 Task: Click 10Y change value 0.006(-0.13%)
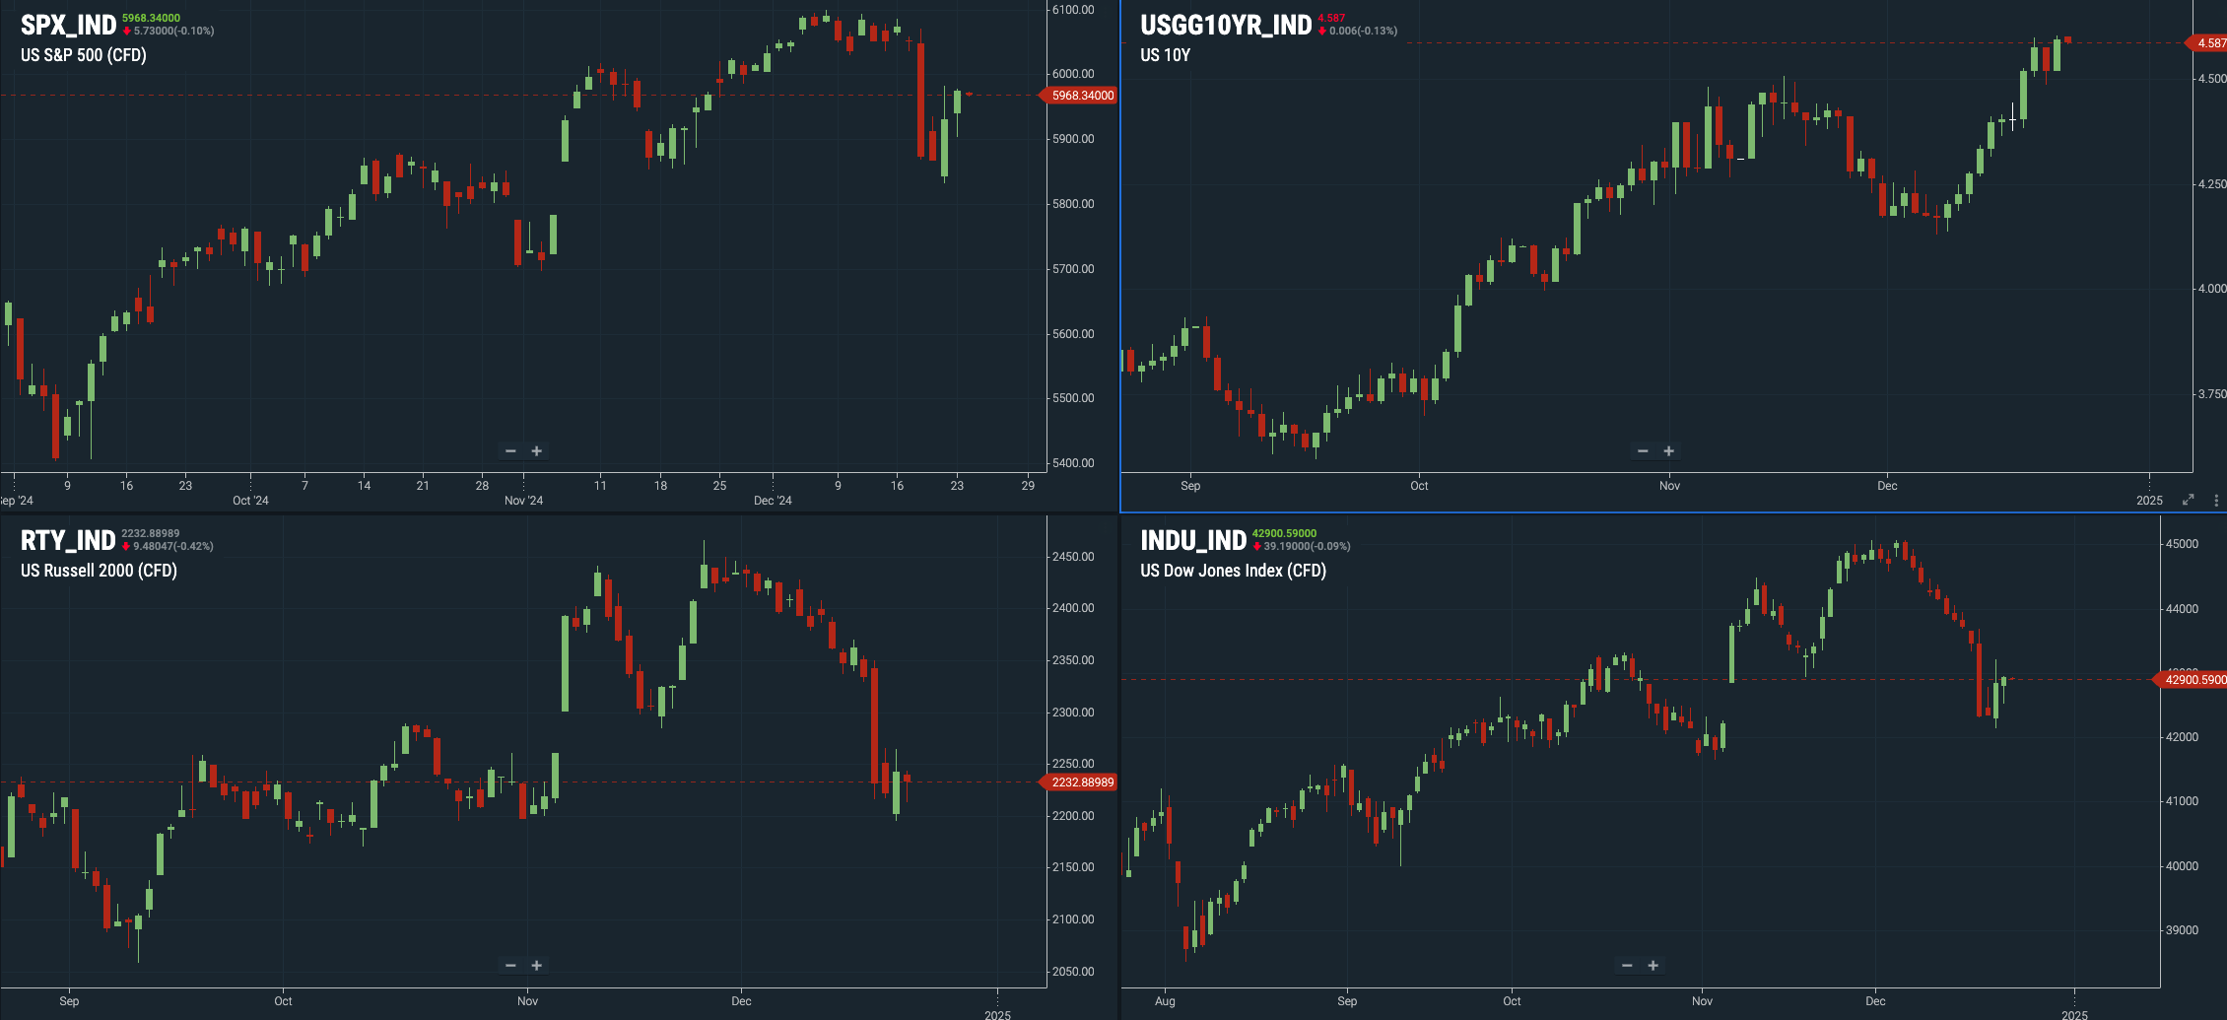click(x=1363, y=31)
